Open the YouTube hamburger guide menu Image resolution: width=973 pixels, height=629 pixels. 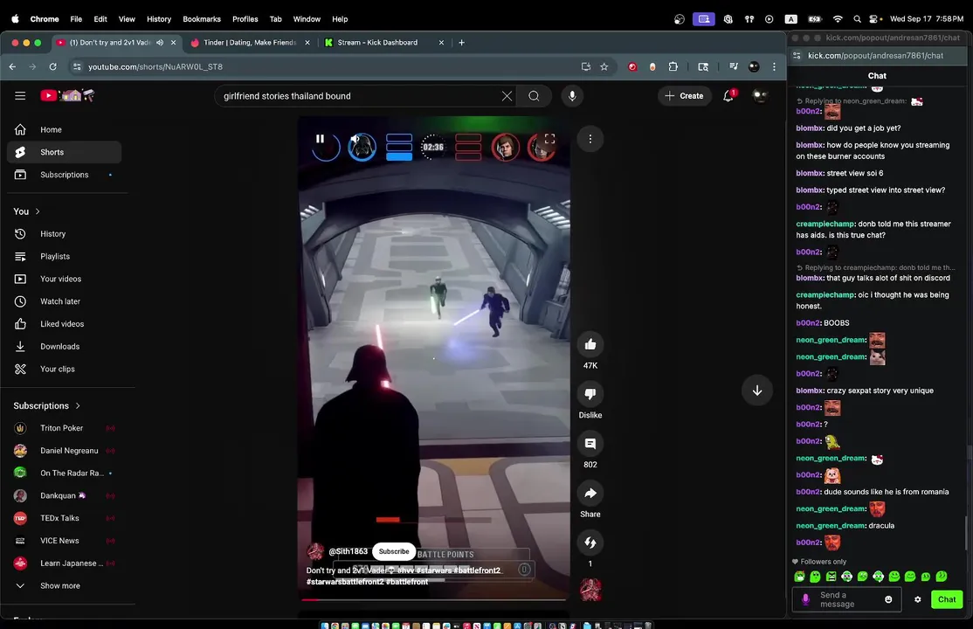20,95
